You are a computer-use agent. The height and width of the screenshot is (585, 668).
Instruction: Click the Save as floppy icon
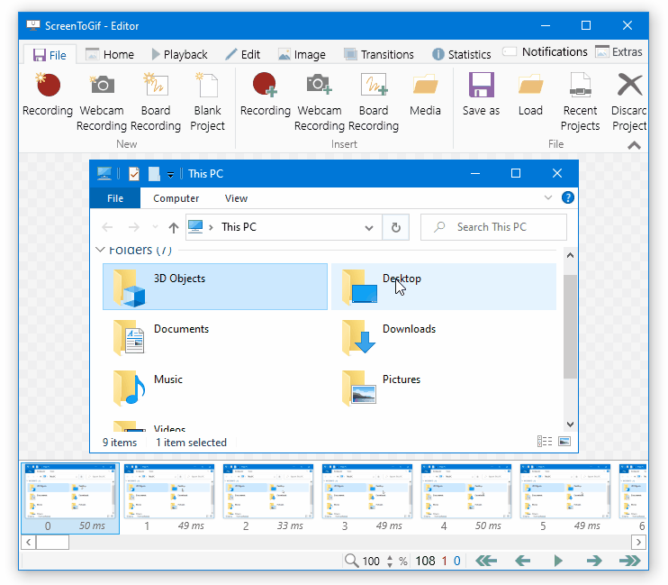click(481, 96)
